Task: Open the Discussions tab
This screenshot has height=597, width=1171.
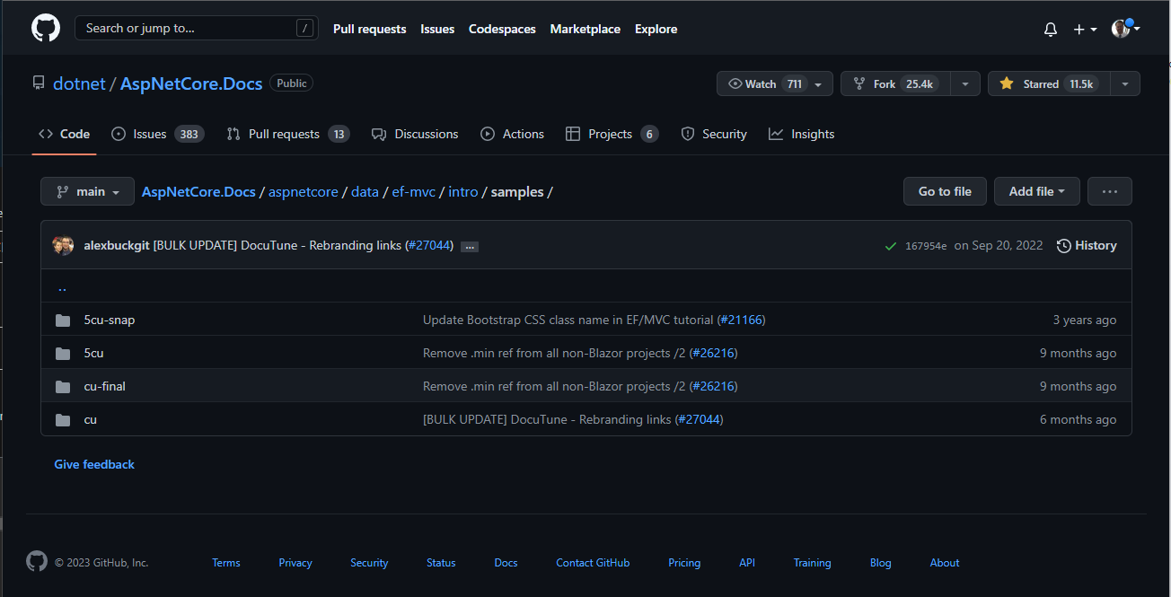Action: click(x=415, y=134)
